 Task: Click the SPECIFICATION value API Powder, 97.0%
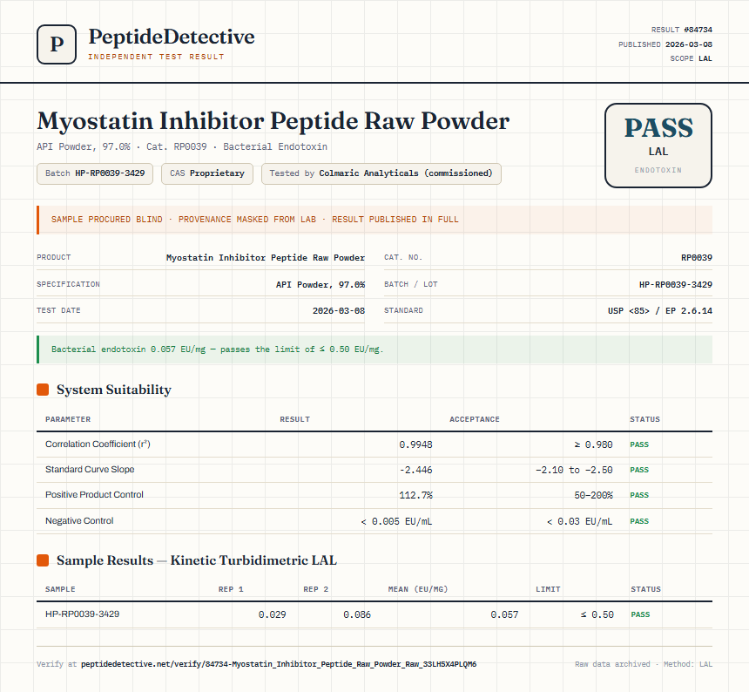click(x=320, y=284)
